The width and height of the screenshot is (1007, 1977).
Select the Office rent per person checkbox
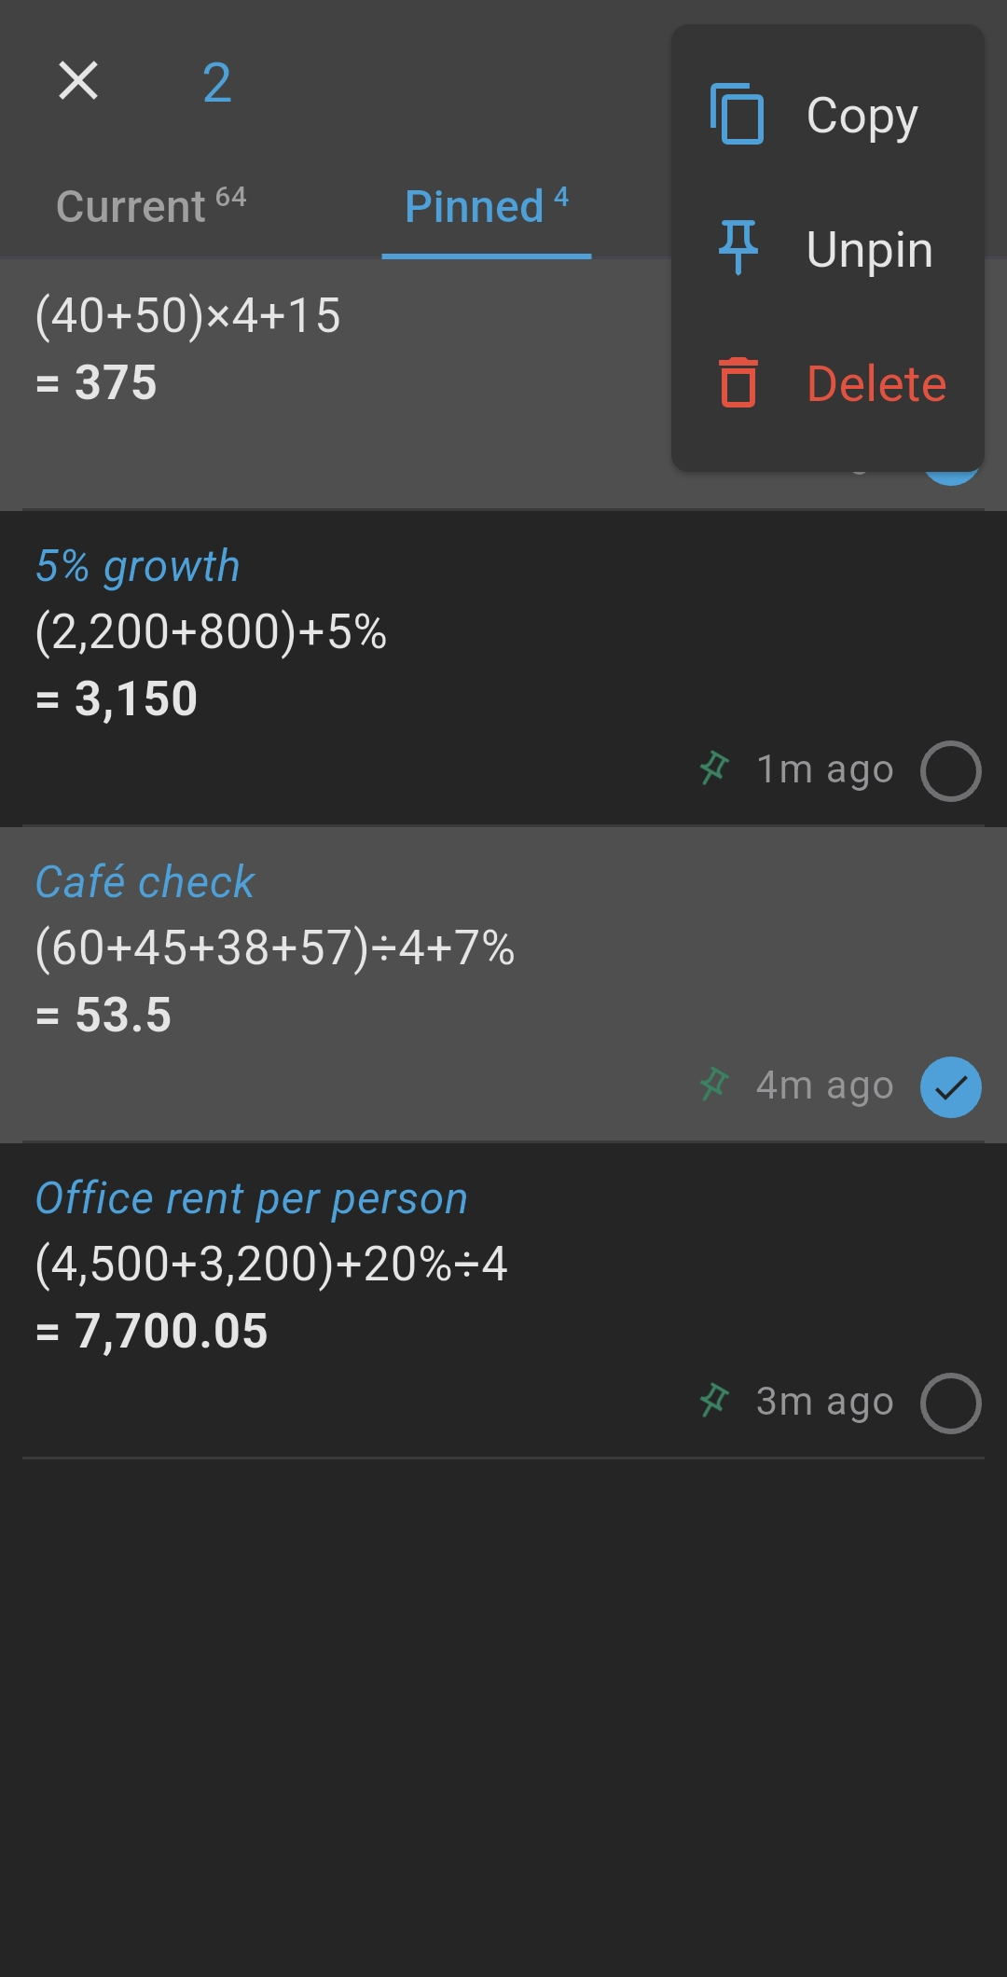950,1403
